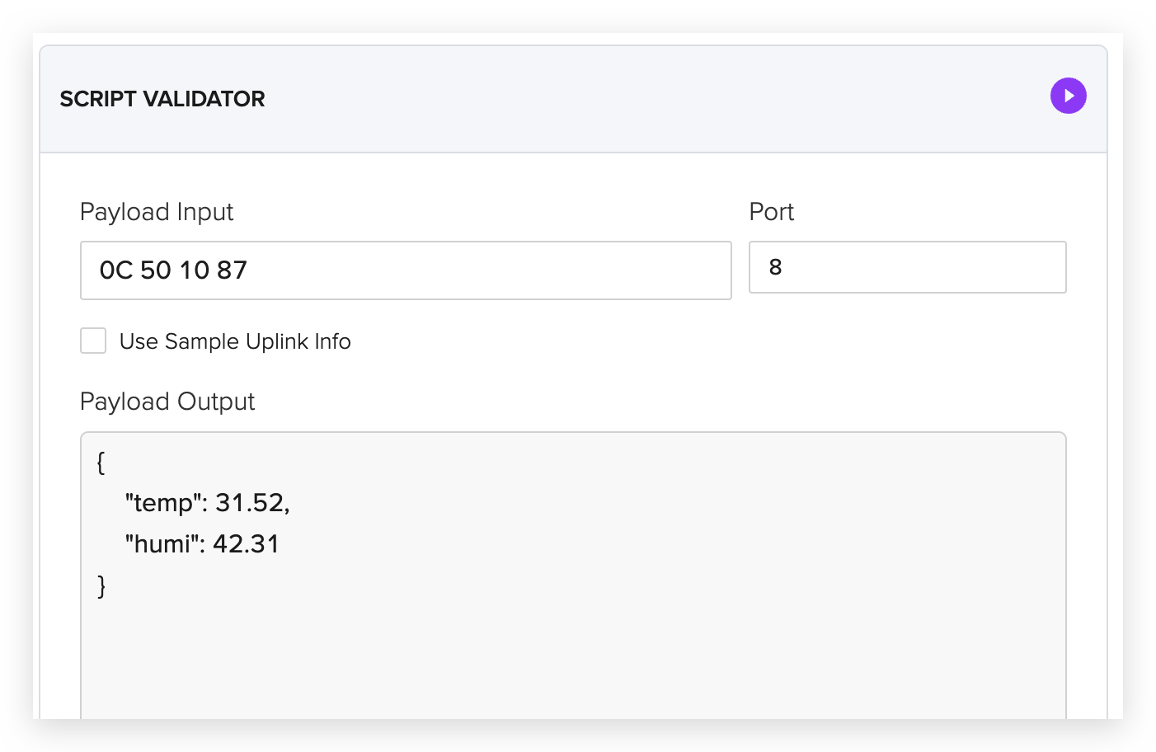The image size is (1156, 752).
Task: Run the script validator with the play icon
Action: pyautogui.click(x=1068, y=96)
